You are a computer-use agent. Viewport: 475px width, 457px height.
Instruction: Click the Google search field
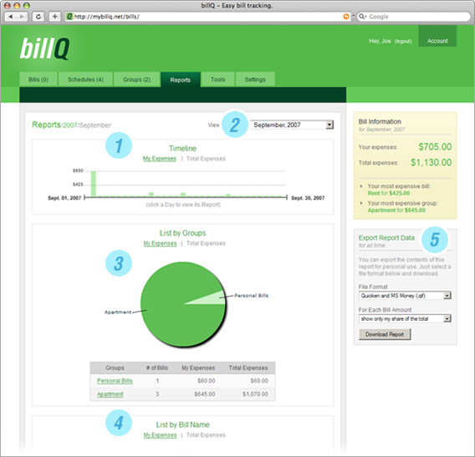click(x=413, y=17)
